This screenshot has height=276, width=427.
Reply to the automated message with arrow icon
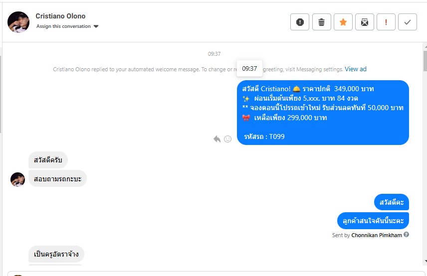(217, 139)
